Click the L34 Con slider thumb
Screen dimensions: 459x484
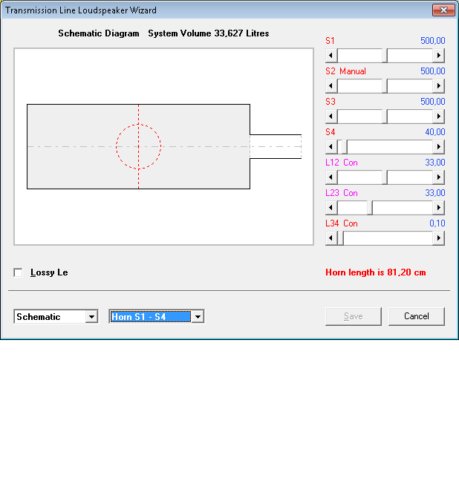340,238
